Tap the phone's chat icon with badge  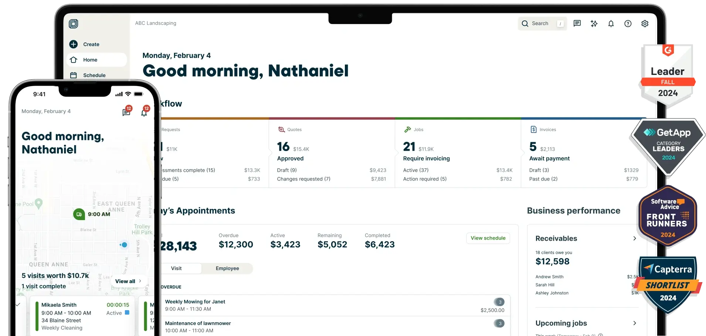127,112
